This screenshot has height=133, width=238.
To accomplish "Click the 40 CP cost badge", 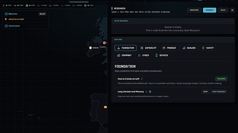I will 205,92.
